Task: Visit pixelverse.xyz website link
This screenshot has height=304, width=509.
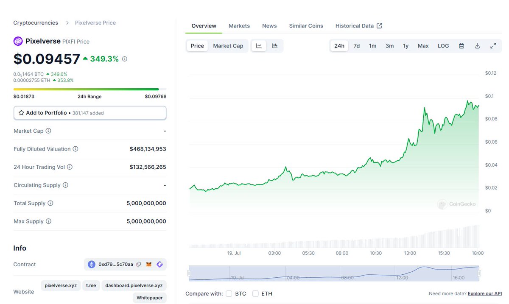Action: pyautogui.click(x=61, y=285)
